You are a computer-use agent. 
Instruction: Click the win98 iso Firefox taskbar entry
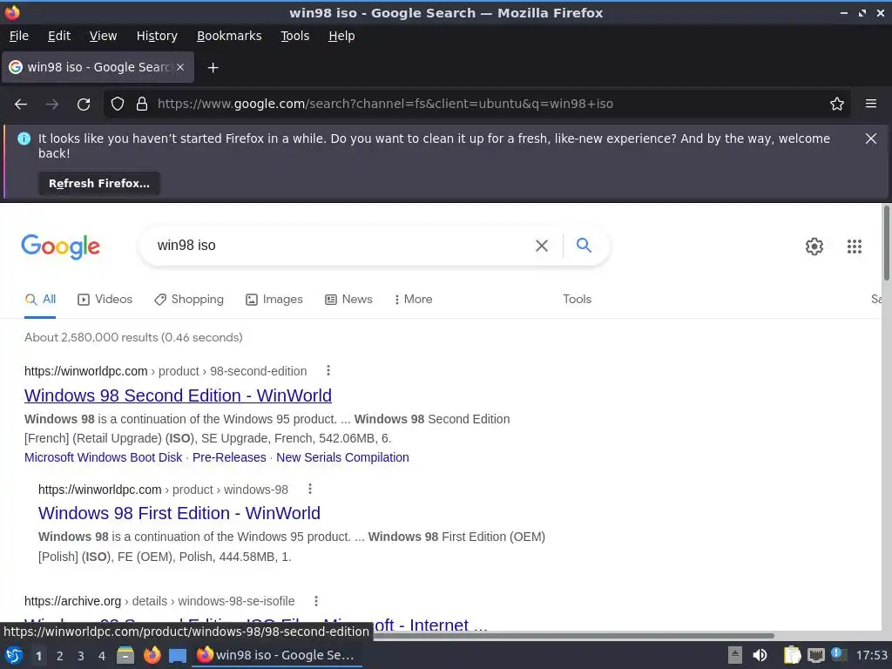(276, 655)
